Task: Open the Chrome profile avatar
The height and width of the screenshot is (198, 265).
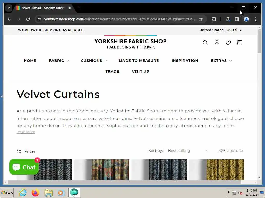Action: point(246,19)
